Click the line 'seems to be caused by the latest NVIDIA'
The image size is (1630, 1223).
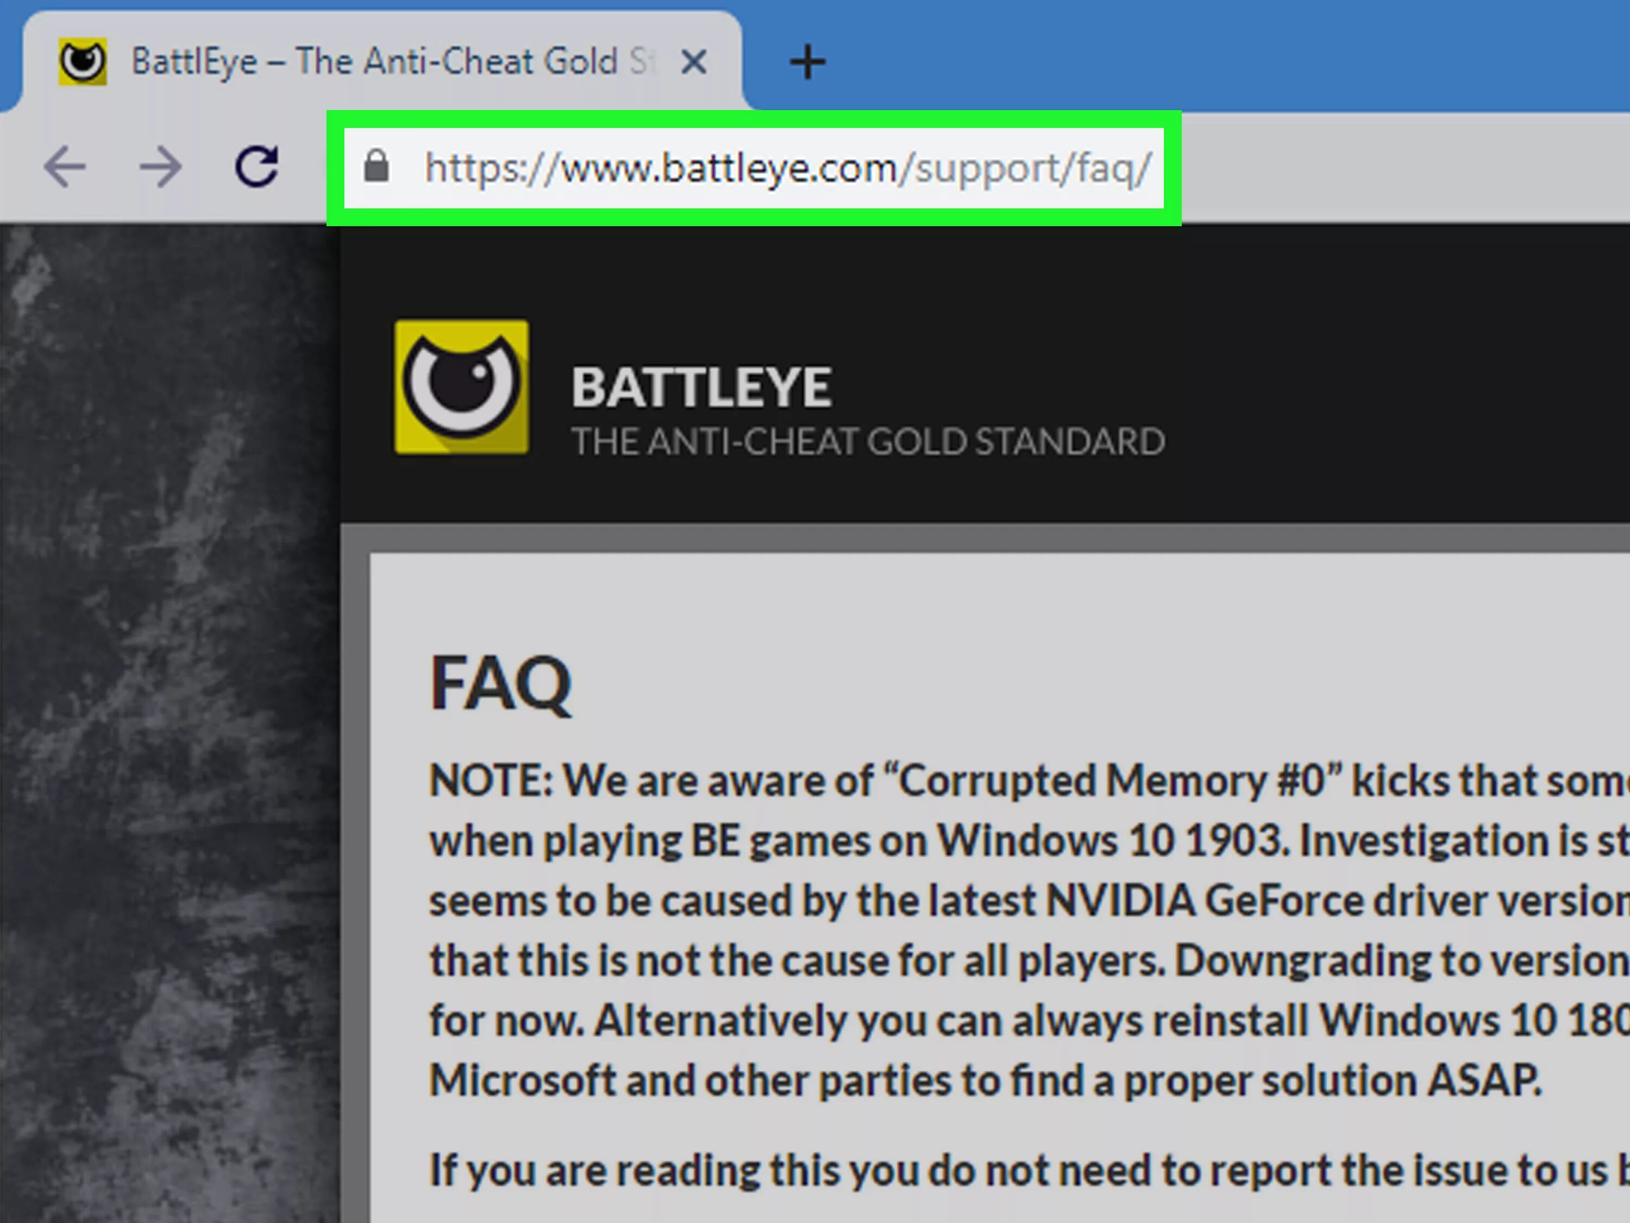click(1030, 901)
